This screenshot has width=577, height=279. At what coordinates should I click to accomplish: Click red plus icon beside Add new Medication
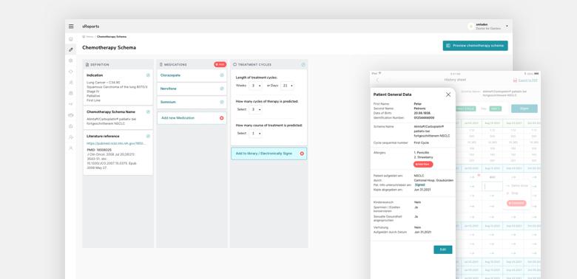click(x=221, y=118)
